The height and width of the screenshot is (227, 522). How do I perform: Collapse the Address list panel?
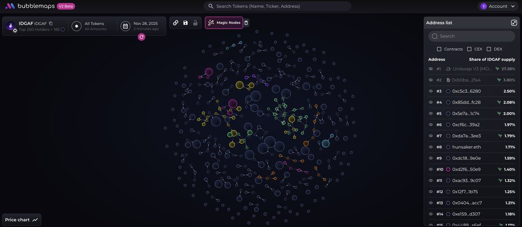coord(514,23)
